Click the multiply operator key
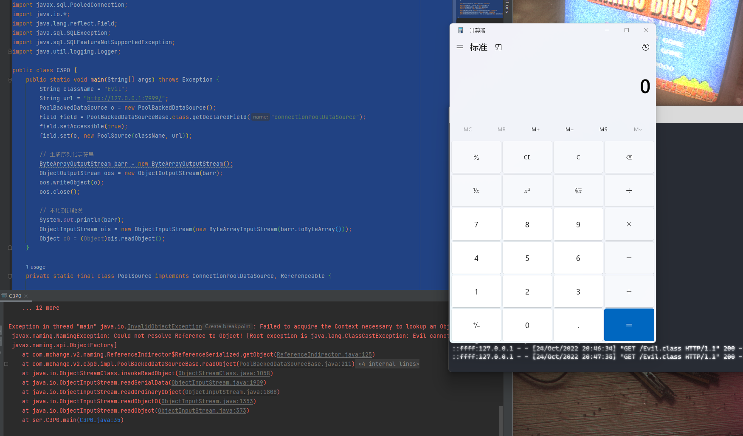Image resolution: width=743 pixels, height=436 pixels. coord(629,224)
